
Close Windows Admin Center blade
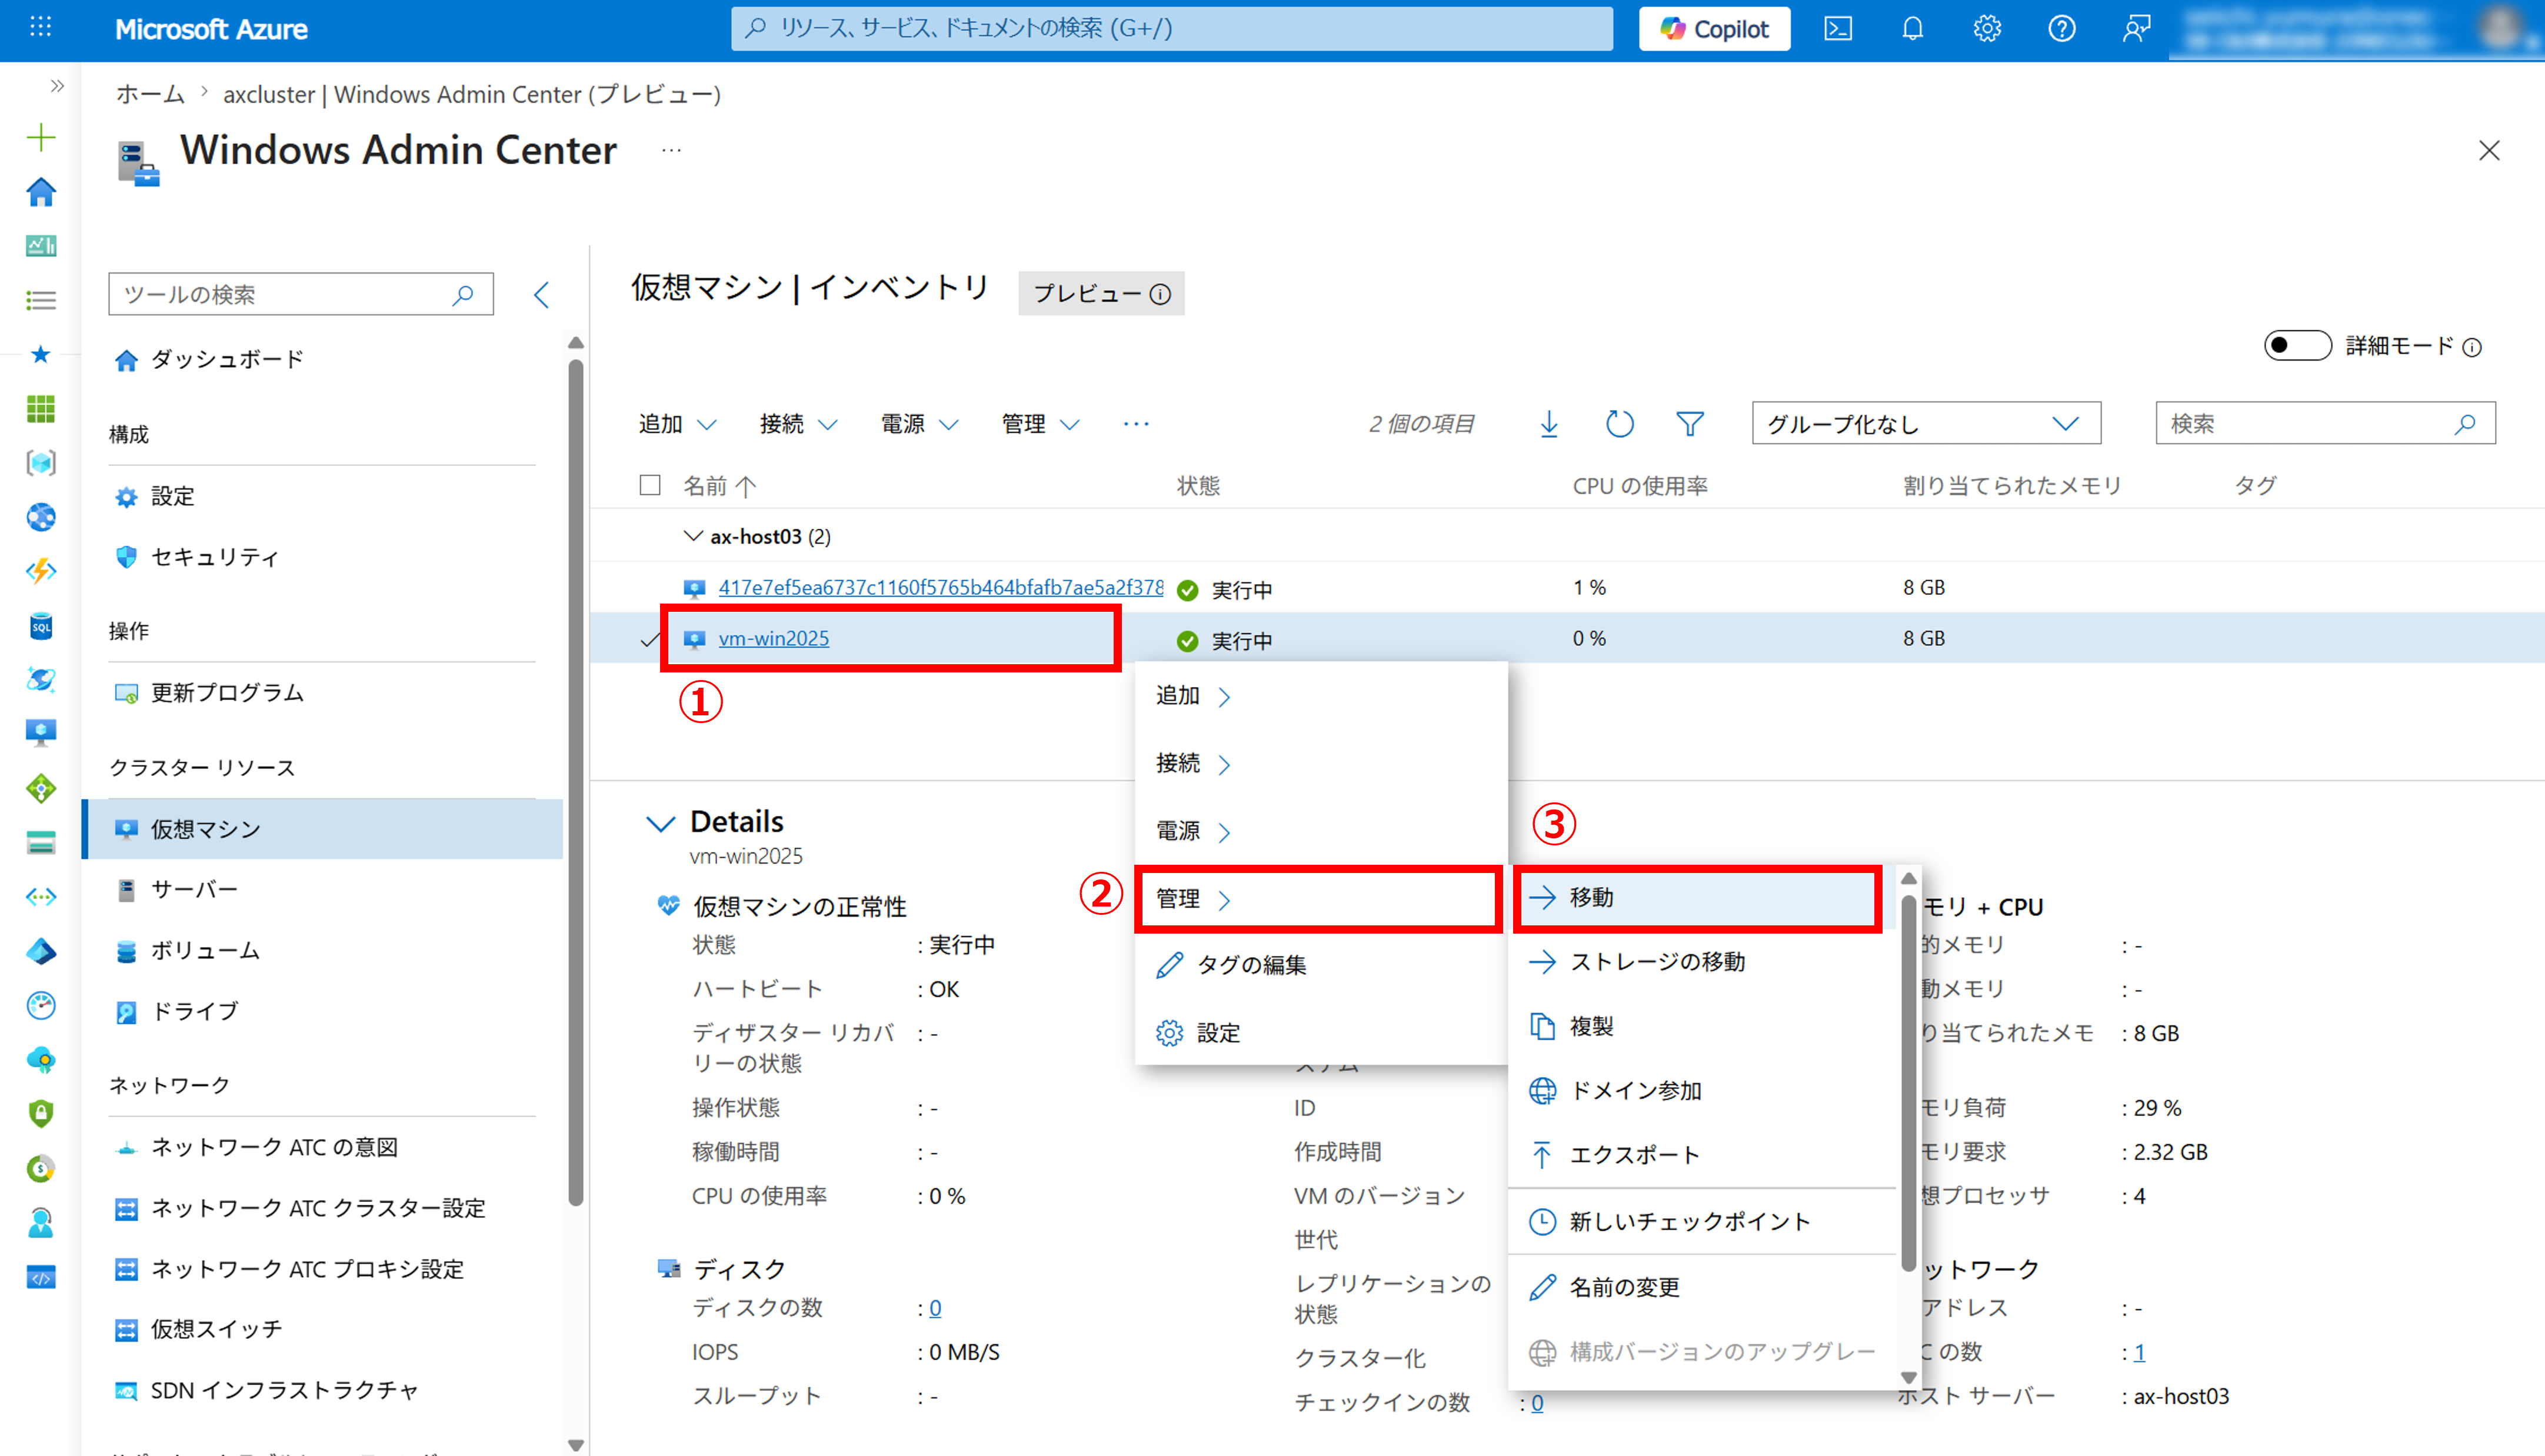(x=2489, y=151)
